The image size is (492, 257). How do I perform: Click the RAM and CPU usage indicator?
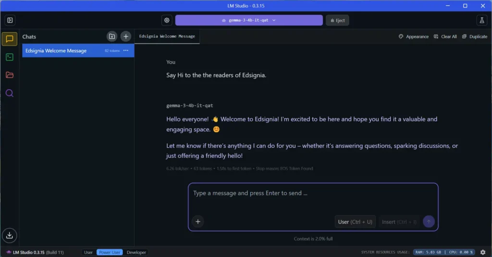tap(444, 252)
